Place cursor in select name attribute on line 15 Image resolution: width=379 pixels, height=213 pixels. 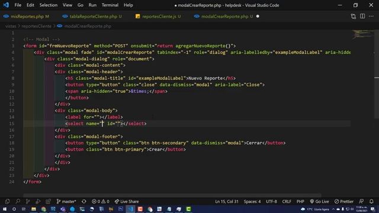click(x=102, y=124)
